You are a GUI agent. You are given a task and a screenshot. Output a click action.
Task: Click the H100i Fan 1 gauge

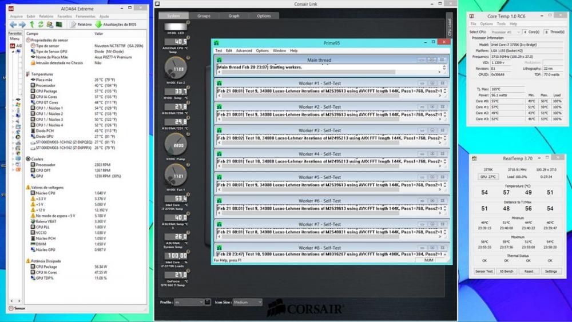click(176, 175)
